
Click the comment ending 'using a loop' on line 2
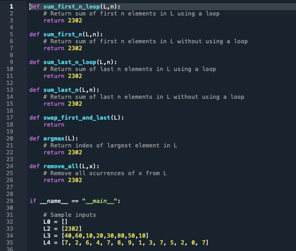[x=131, y=13]
